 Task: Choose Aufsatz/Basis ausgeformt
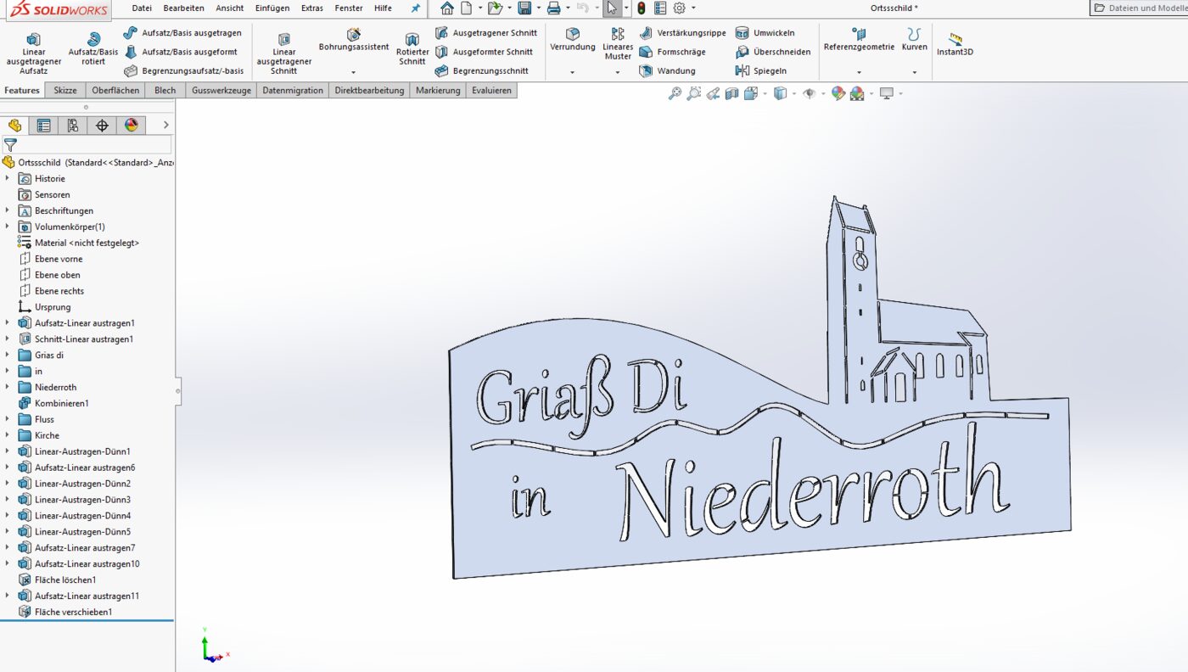(180, 52)
